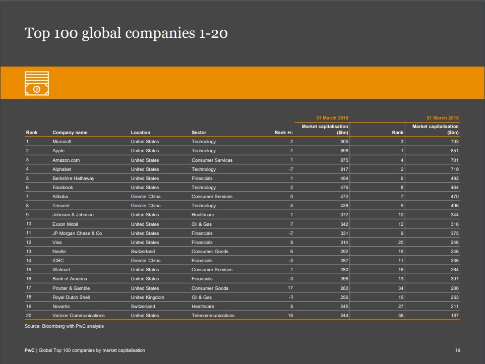Screen dimensions: 485x364
Task: Click the PwC footer caption text
Action: click(x=85, y=350)
